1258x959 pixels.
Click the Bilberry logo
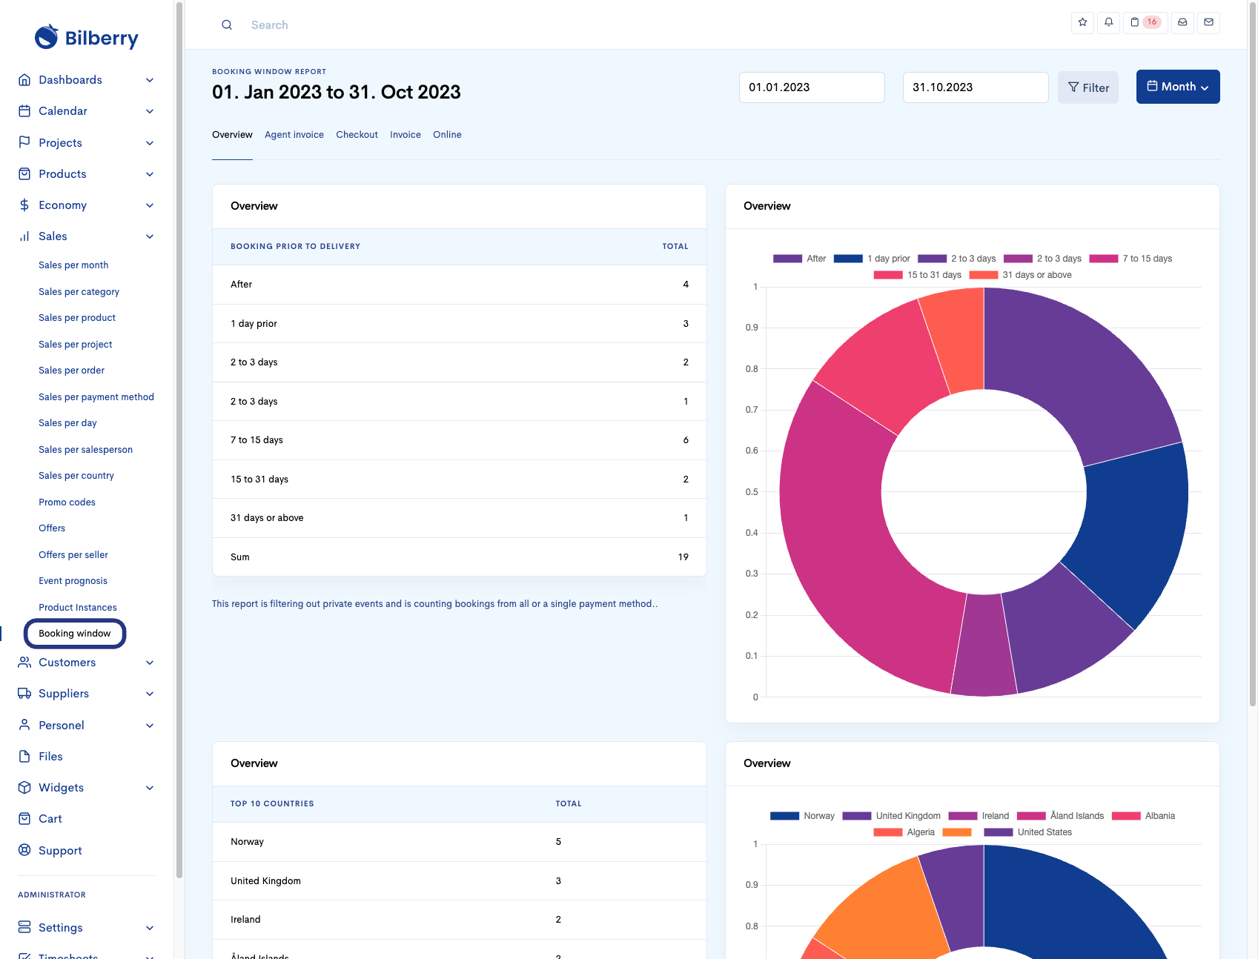tap(87, 37)
